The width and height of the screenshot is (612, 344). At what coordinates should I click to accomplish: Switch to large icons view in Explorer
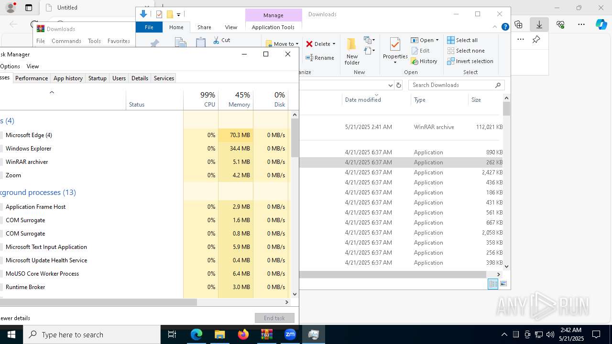point(503,284)
